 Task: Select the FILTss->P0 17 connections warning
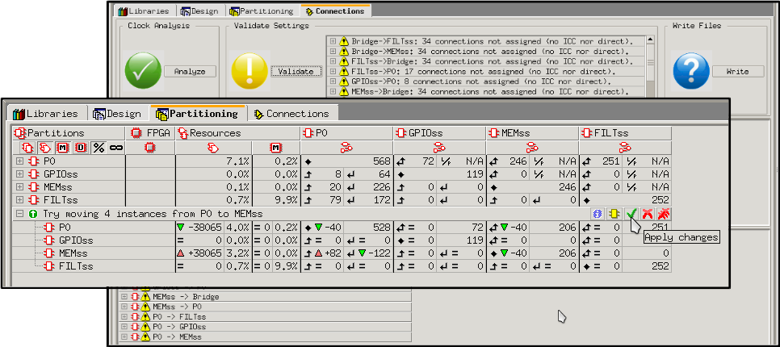(487, 72)
